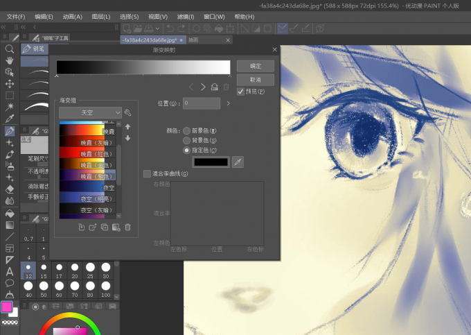Screen dimensions: 471x335
Task: Choose the 夜空（明亮） gradient preset
Action: pos(87,198)
